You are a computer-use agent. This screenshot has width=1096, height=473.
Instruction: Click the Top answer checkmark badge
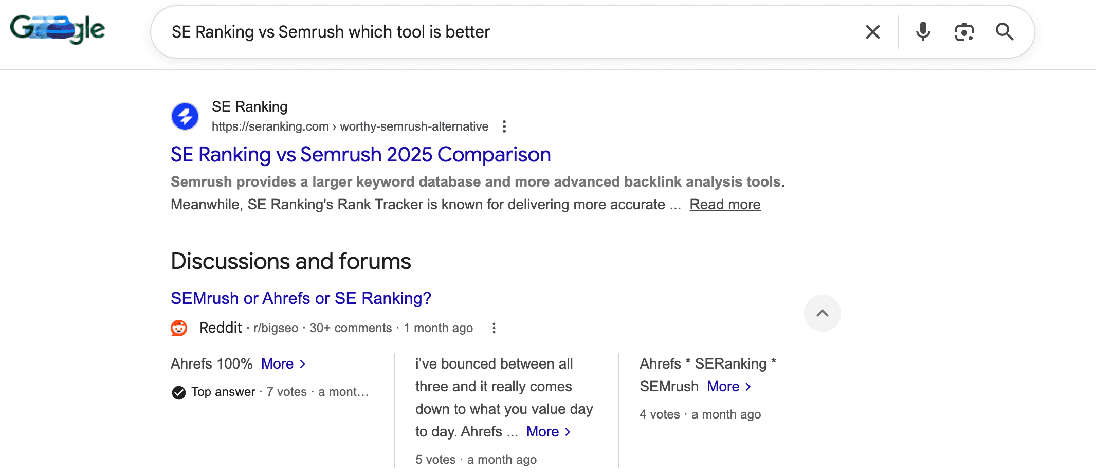coord(178,392)
